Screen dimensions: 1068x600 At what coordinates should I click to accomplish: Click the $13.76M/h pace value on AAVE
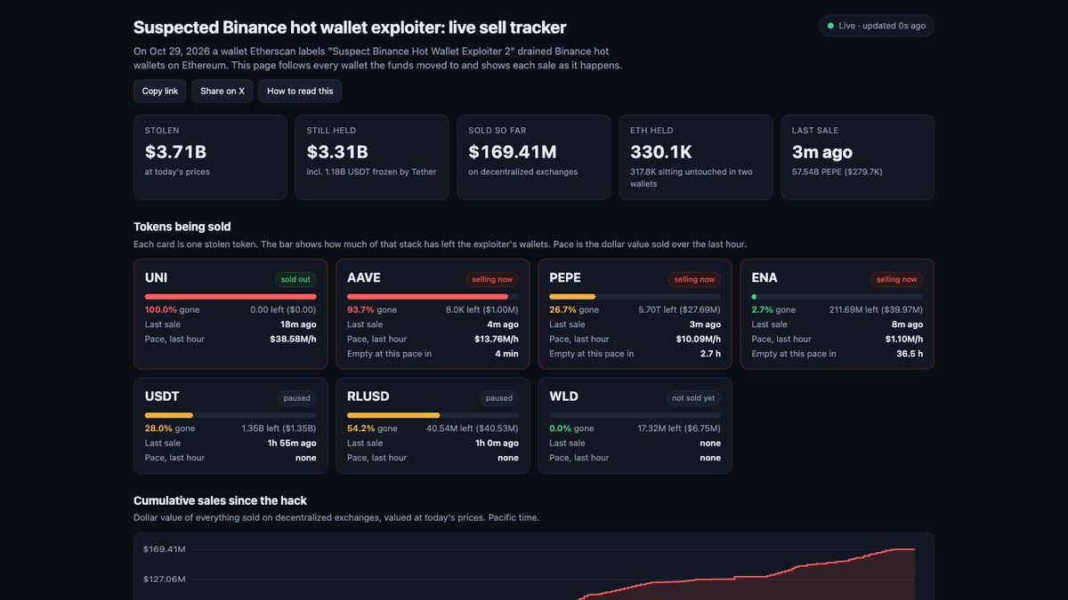[x=496, y=339]
